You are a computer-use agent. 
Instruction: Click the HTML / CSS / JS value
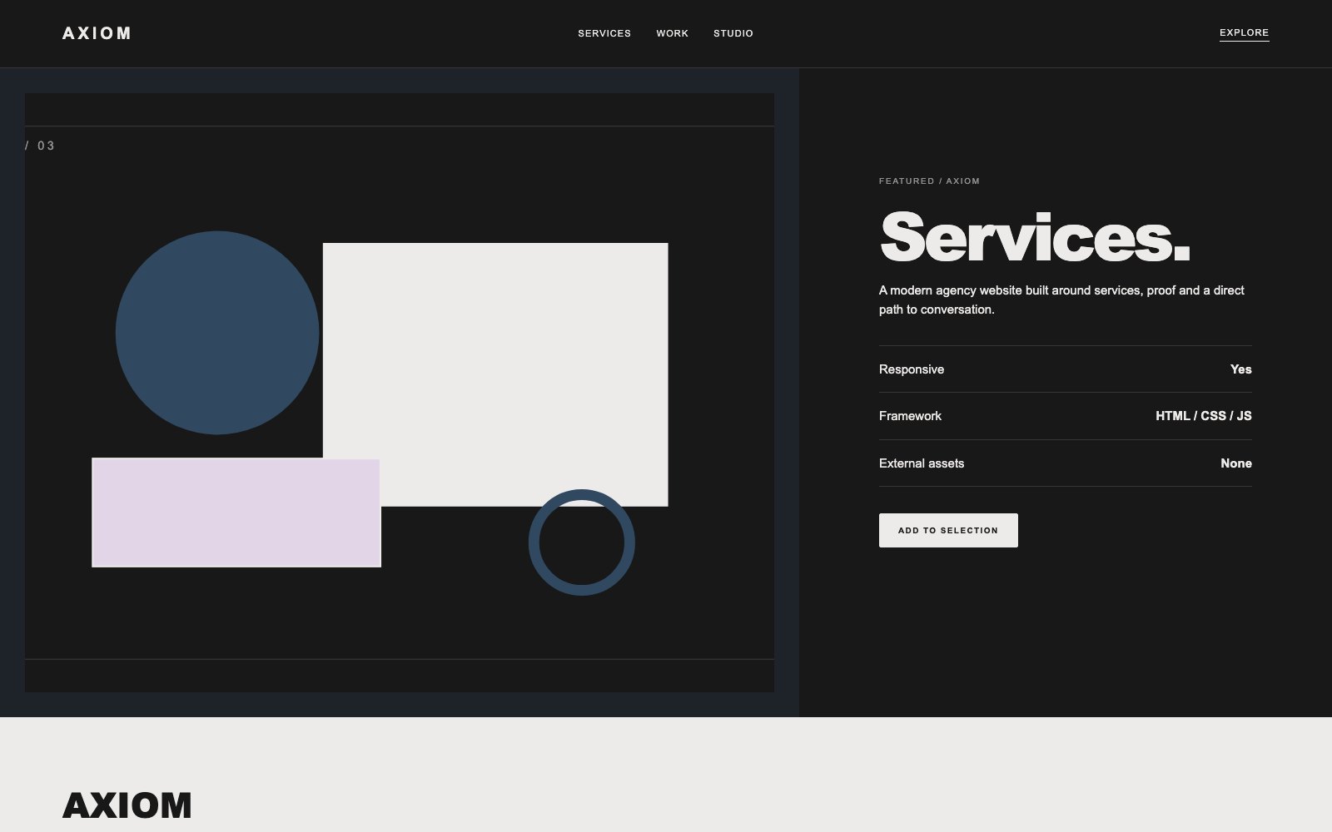coord(1204,416)
